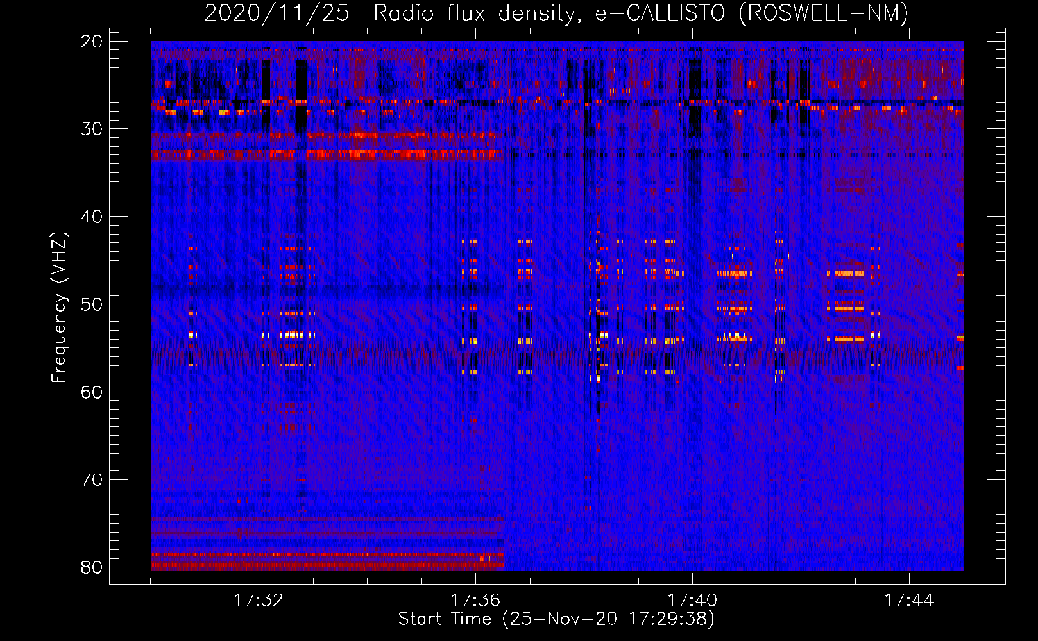Select the 17:36 time tick label
This screenshot has height=641, width=1038.
point(475,601)
